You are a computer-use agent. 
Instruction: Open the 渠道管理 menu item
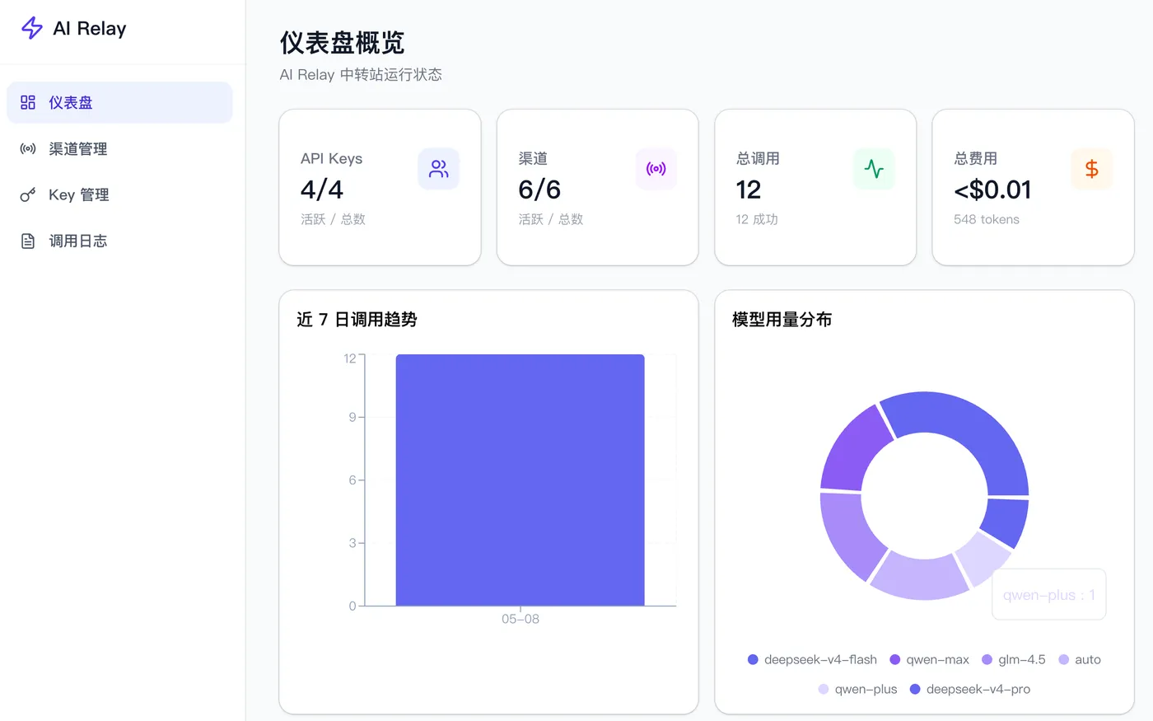119,148
